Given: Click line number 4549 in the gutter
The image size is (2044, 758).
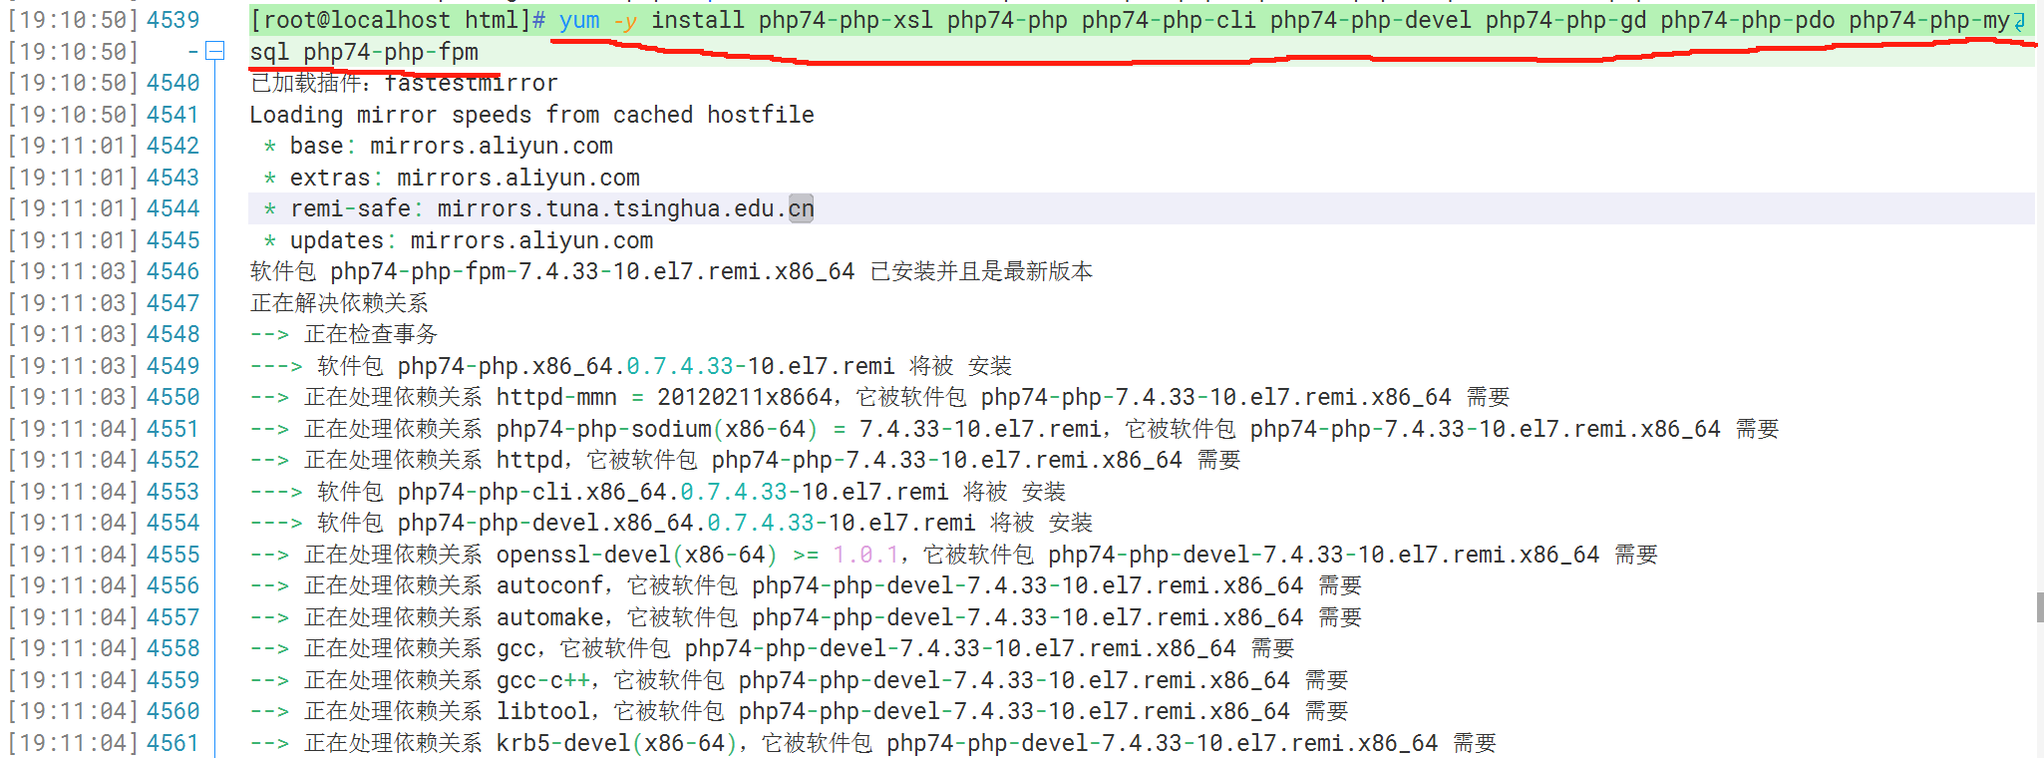Looking at the screenshot, I should coord(173,366).
